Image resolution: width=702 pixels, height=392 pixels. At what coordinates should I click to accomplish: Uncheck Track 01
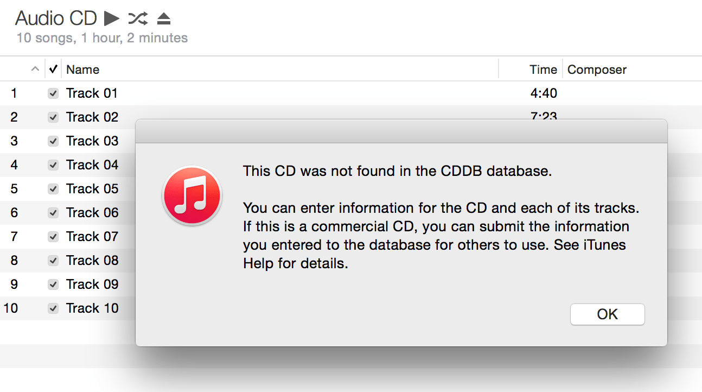point(53,93)
